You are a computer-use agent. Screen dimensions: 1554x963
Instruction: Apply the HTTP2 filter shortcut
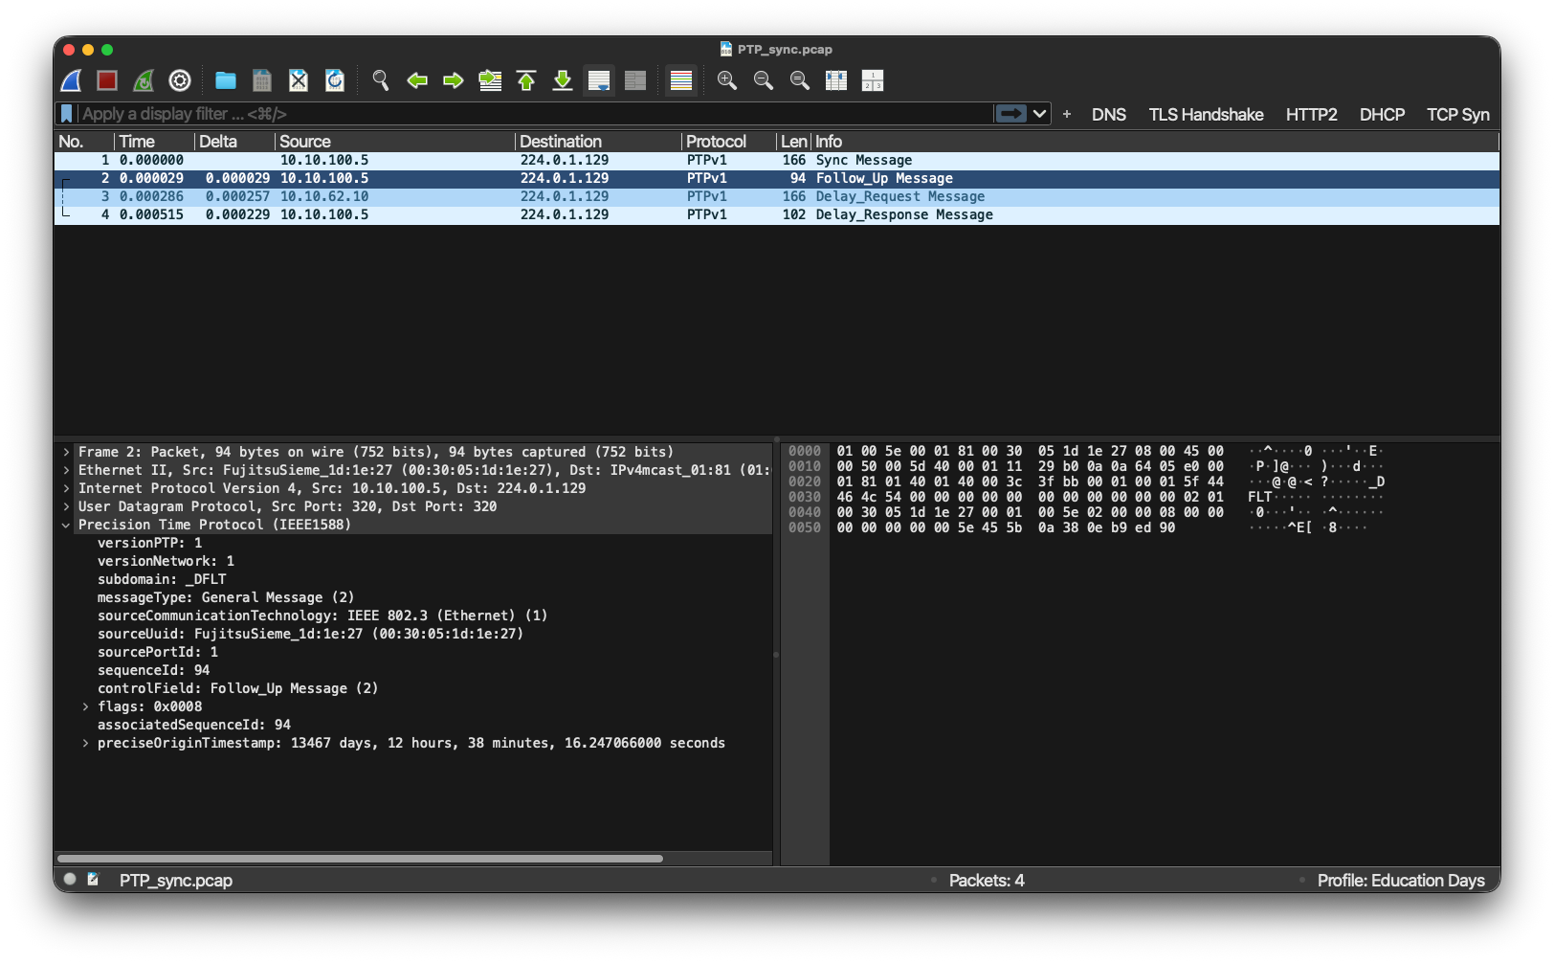[x=1311, y=115]
